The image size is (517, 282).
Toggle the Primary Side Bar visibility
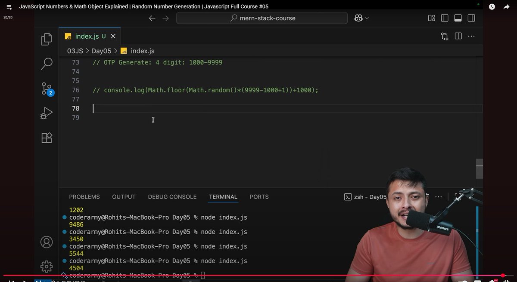pos(444,18)
